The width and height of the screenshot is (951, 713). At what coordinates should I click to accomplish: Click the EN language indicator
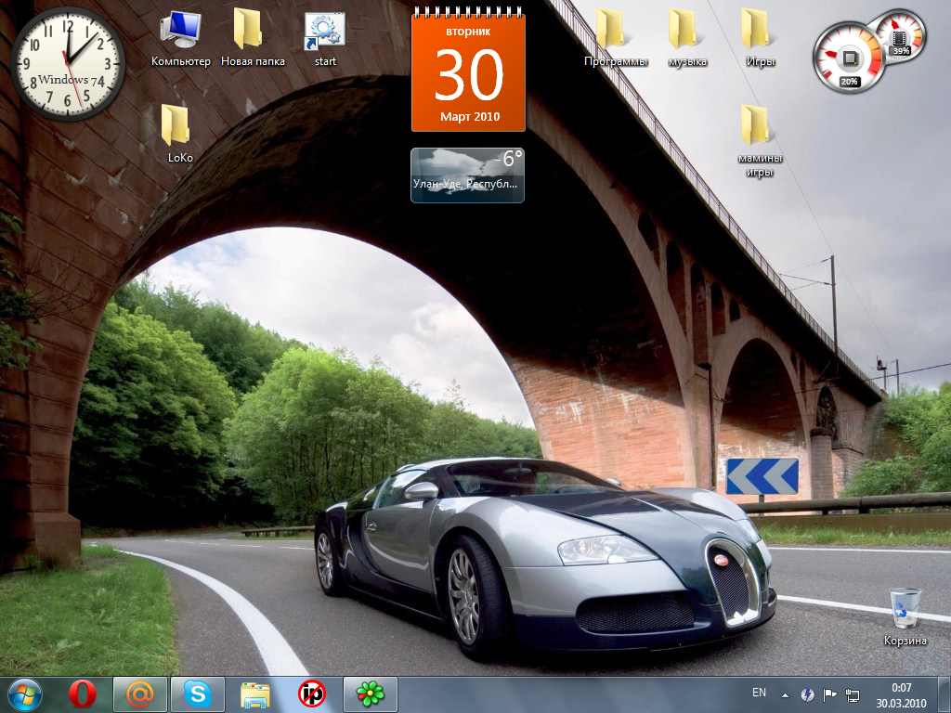[759, 693]
